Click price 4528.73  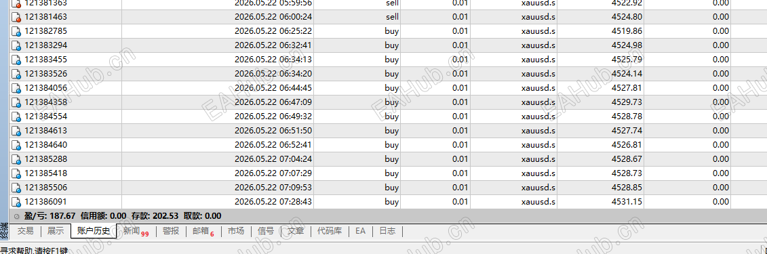(627, 173)
